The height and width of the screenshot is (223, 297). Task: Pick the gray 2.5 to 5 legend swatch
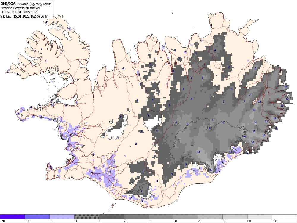tap(136, 216)
